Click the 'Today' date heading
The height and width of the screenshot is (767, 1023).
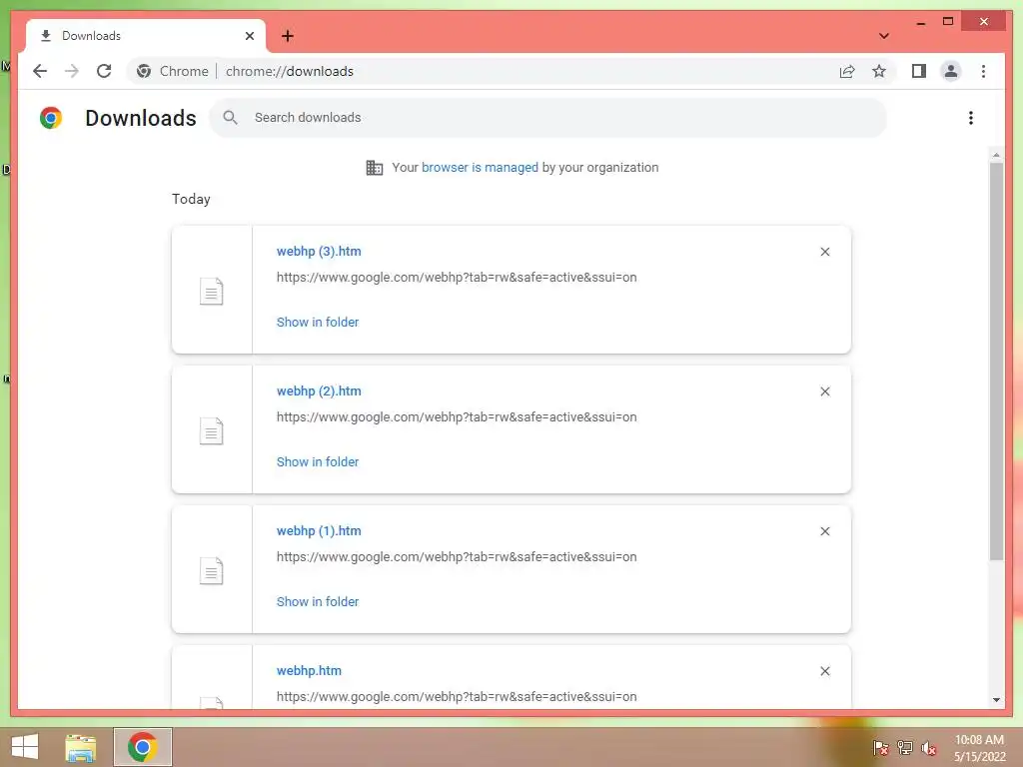pyautogui.click(x=191, y=199)
